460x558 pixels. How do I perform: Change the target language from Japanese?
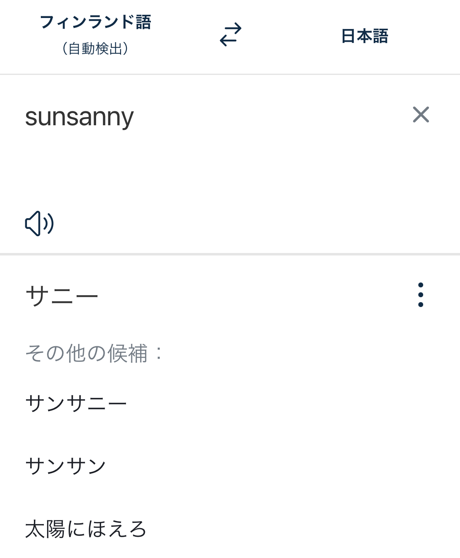364,36
